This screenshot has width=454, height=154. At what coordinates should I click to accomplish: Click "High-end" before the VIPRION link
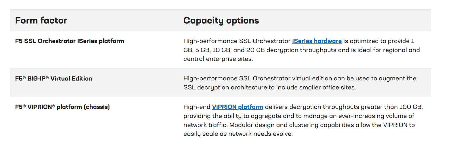(197, 107)
